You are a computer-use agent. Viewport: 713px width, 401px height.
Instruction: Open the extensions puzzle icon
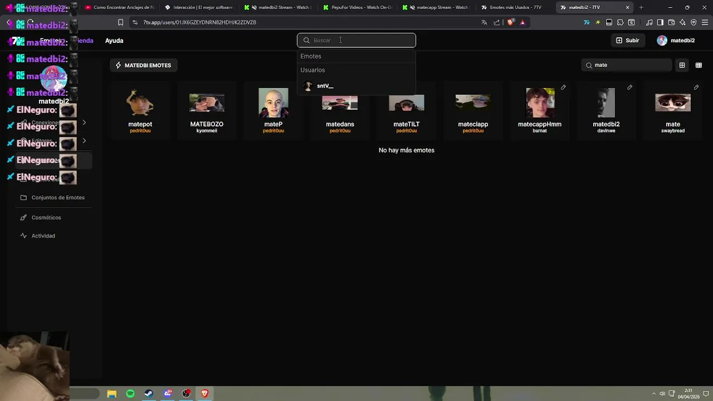[x=620, y=22]
